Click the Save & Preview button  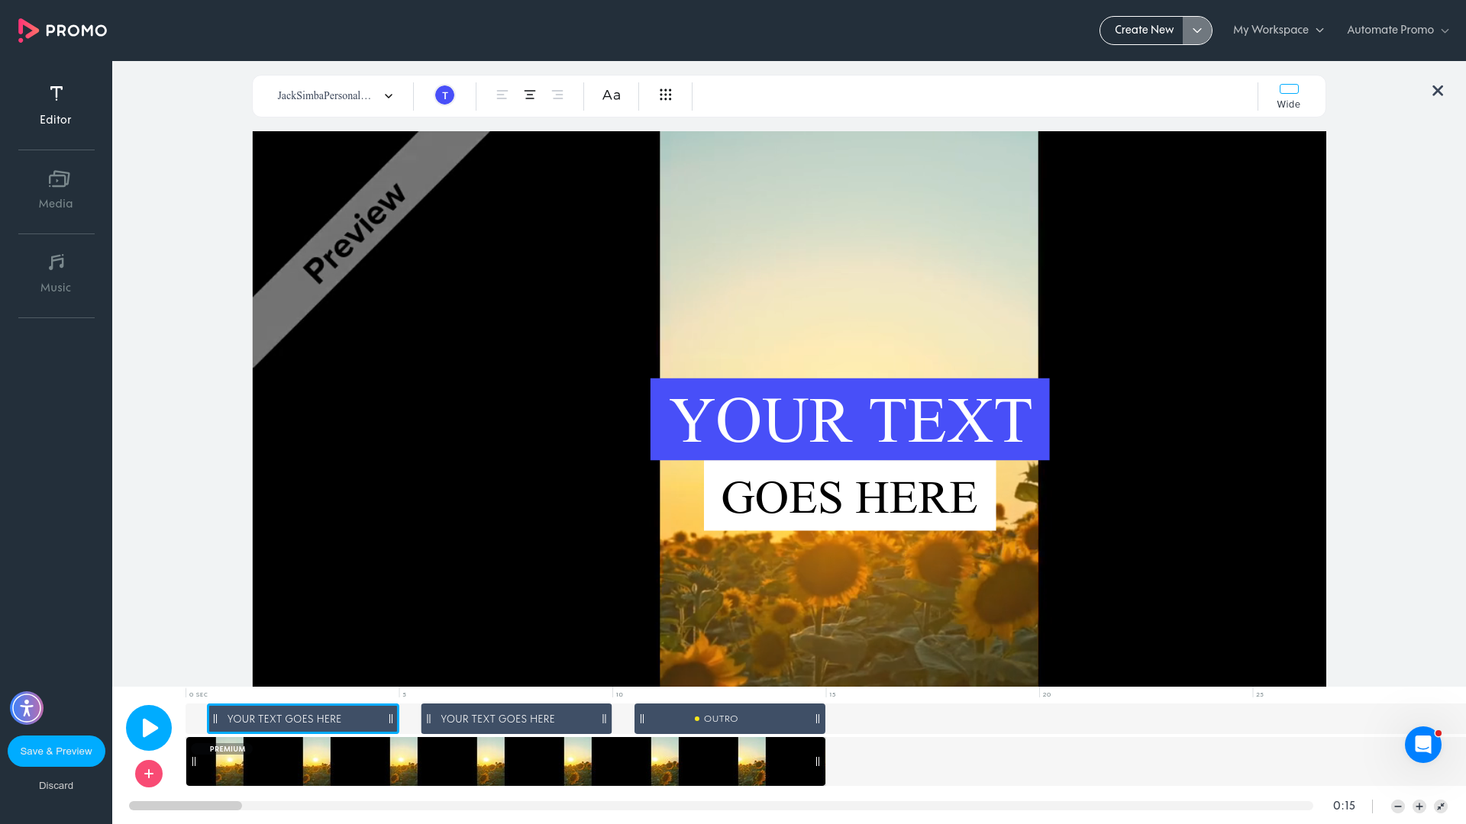coord(56,751)
